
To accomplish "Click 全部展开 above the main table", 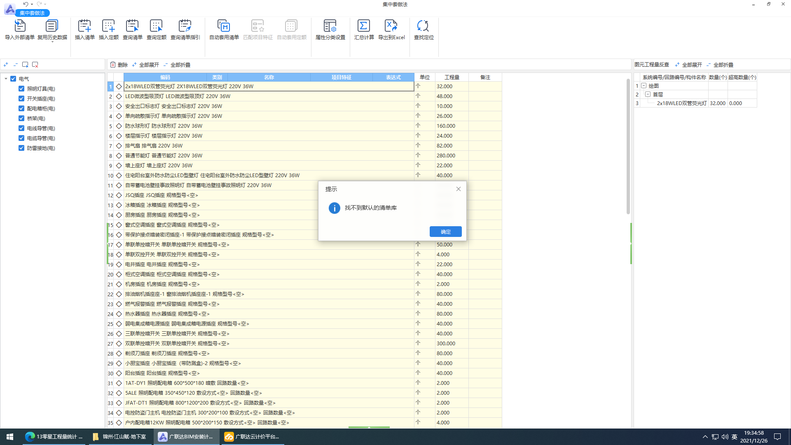I will pos(145,65).
